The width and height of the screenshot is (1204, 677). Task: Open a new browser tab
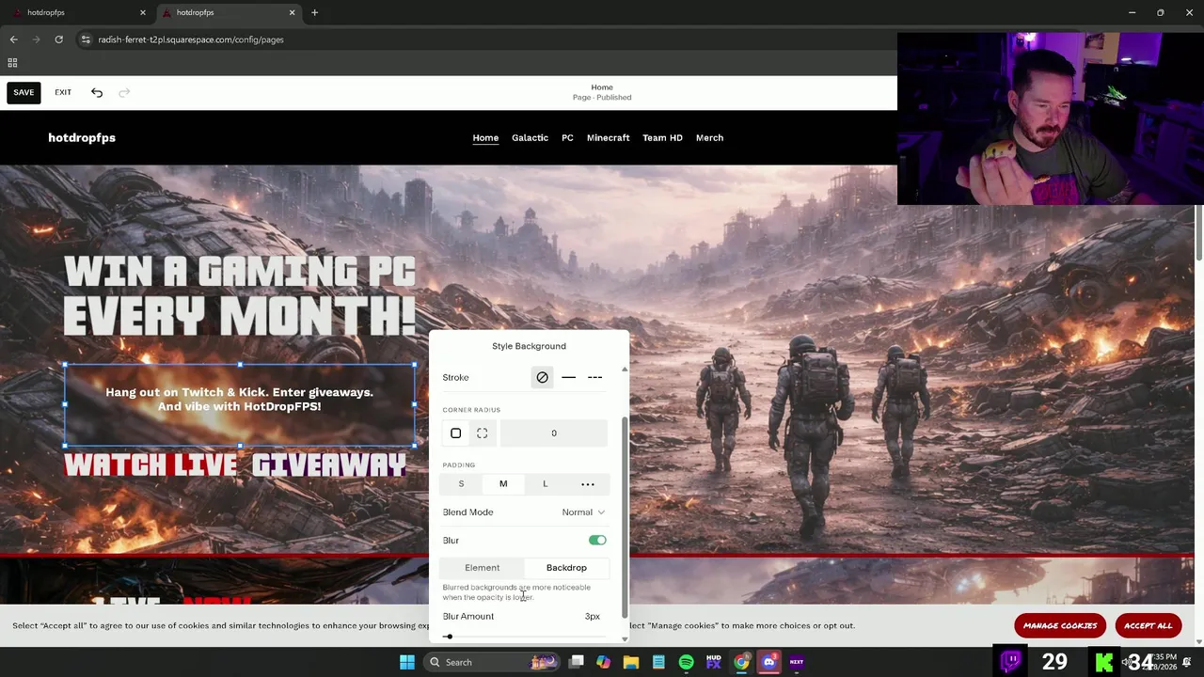(x=314, y=12)
